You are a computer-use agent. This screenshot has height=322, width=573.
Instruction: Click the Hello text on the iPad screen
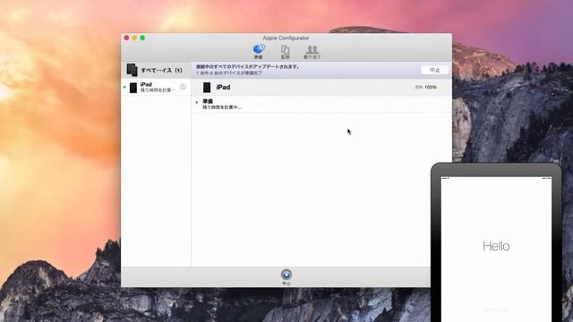(496, 246)
